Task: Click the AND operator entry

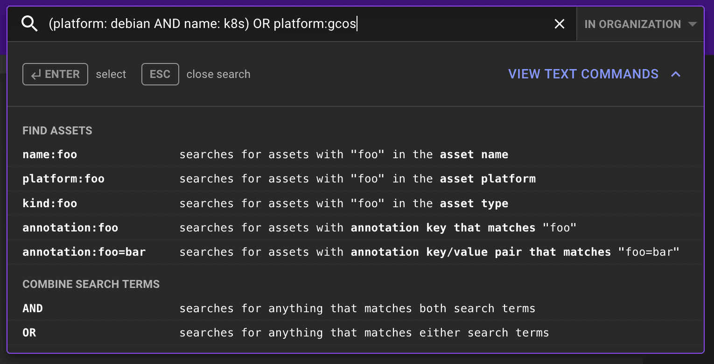Action: click(x=33, y=308)
